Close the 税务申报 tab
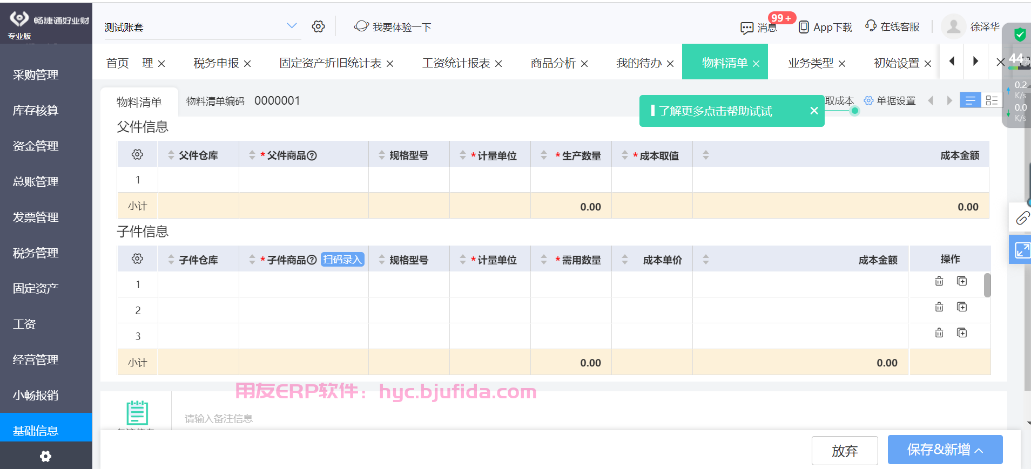The height and width of the screenshot is (469, 1031). [x=247, y=64]
